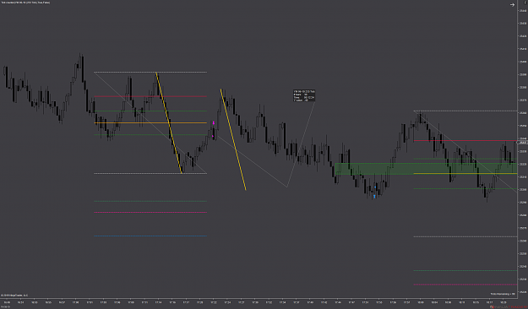Select the ruler measurement info box

pos(304,95)
